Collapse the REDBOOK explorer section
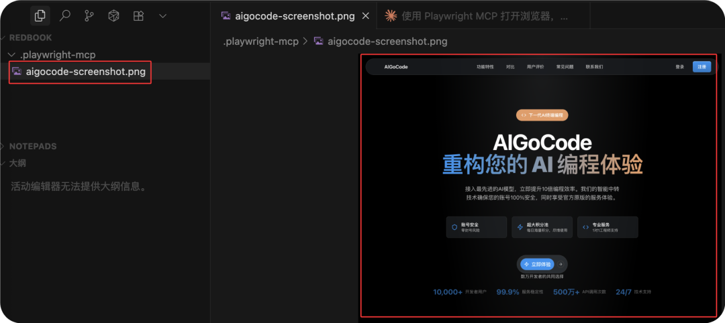The width and height of the screenshot is (725, 323). tap(30, 38)
